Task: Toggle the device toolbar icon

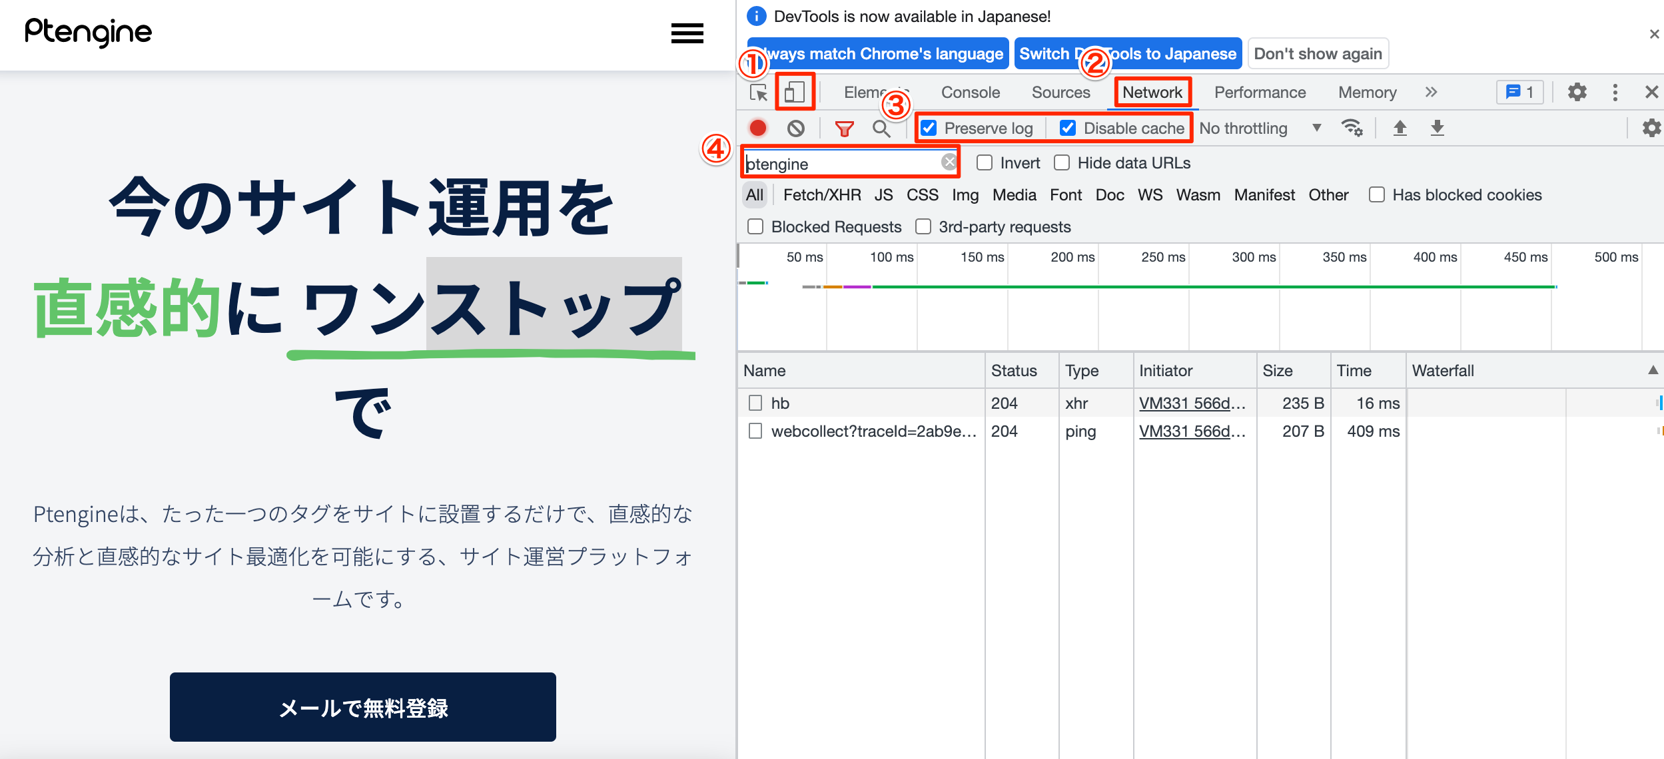Action: click(x=794, y=92)
